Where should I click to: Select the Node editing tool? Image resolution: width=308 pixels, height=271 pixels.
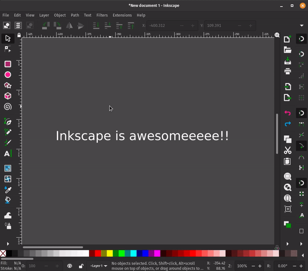coord(8,49)
